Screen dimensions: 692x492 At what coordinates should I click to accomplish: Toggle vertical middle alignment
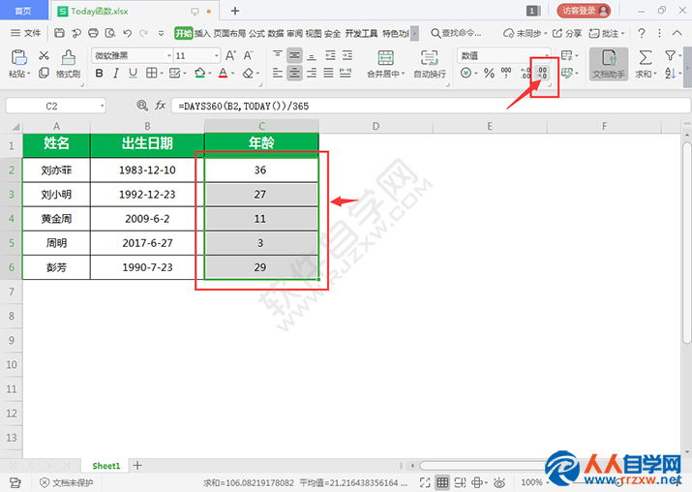(294, 55)
